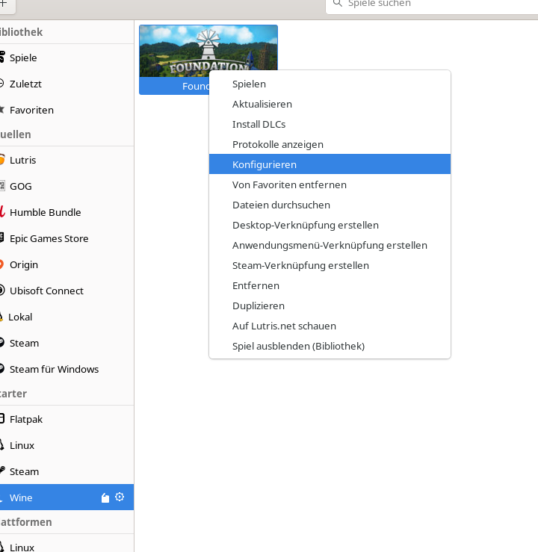Image resolution: width=538 pixels, height=552 pixels.
Task: Open the Wine runner settings gear icon
Action: (120, 497)
